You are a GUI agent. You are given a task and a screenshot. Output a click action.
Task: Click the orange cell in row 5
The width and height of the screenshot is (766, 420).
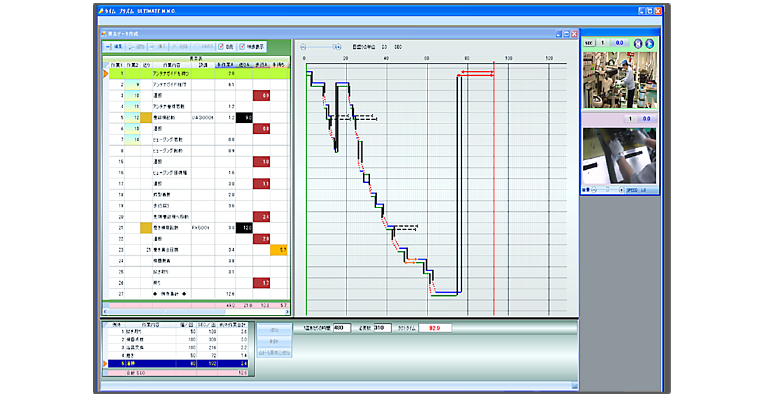pyautogui.click(x=146, y=117)
